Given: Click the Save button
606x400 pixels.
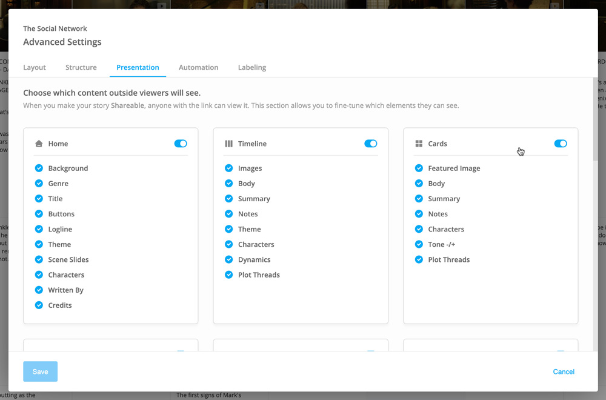Looking at the screenshot, I should (40, 372).
